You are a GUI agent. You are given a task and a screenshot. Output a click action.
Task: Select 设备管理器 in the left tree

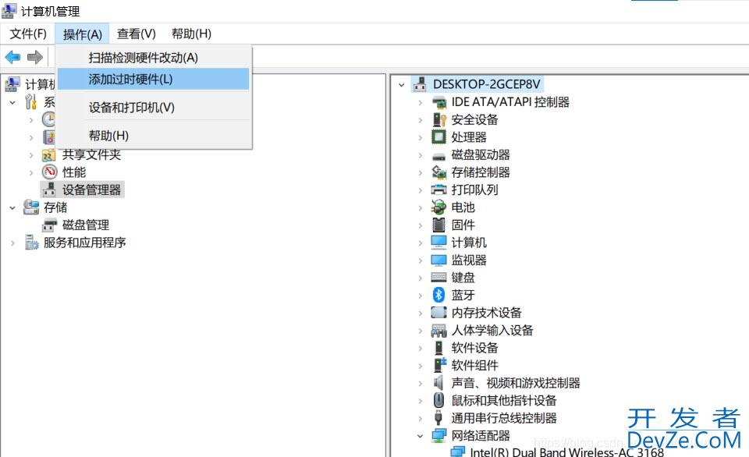pos(91,190)
